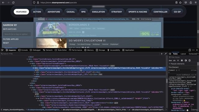Expand the collapsed StoreSaleWidgetRight node
The image size is (199, 112).
(35, 74)
